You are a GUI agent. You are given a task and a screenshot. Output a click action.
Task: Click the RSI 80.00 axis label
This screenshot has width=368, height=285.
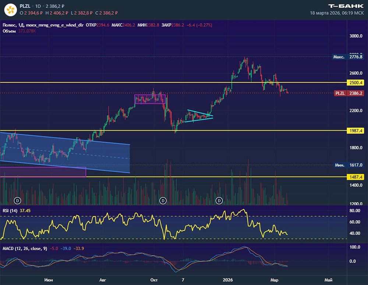(x=355, y=211)
